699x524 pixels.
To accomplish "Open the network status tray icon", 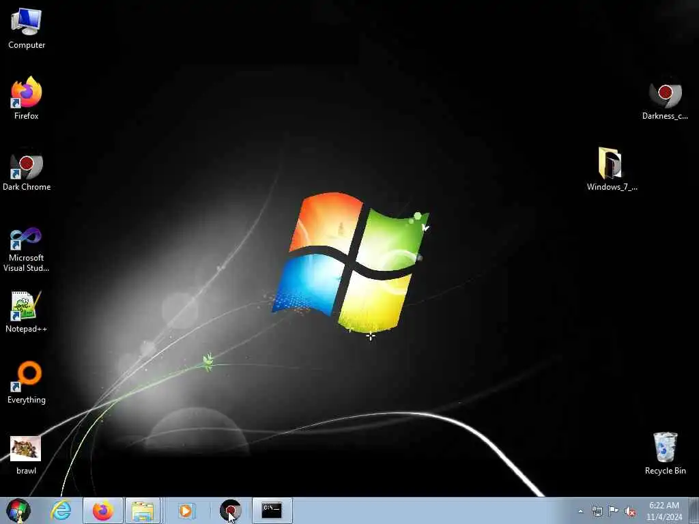I will point(597,511).
